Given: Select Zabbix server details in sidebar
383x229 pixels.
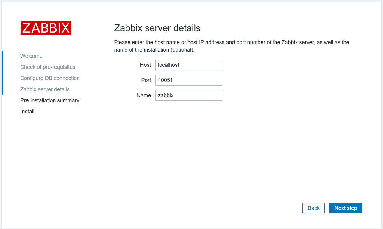Looking at the screenshot, I should coord(45,89).
